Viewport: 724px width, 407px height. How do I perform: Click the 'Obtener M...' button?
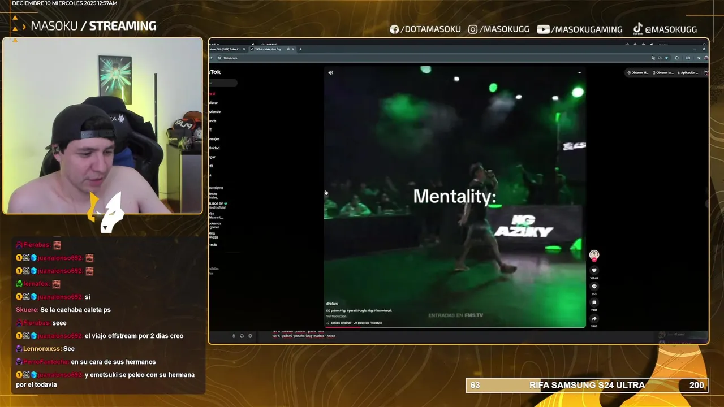(x=638, y=72)
